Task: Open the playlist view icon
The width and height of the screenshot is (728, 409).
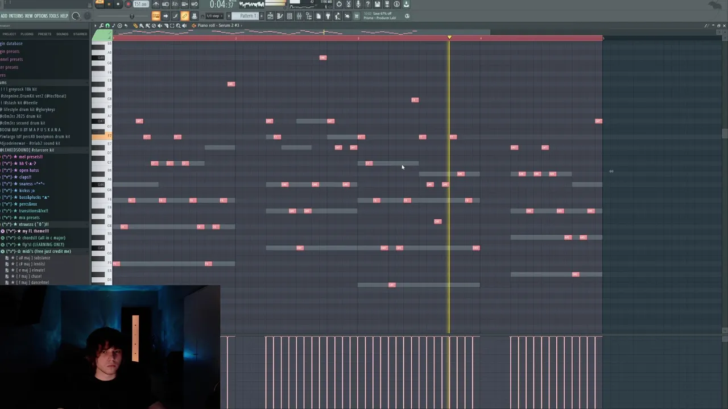Action: pos(270,16)
